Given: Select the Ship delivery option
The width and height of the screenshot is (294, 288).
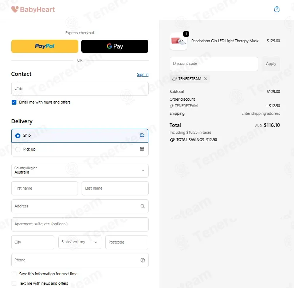Looking at the screenshot, I should pyautogui.click(x=80, y=136).
